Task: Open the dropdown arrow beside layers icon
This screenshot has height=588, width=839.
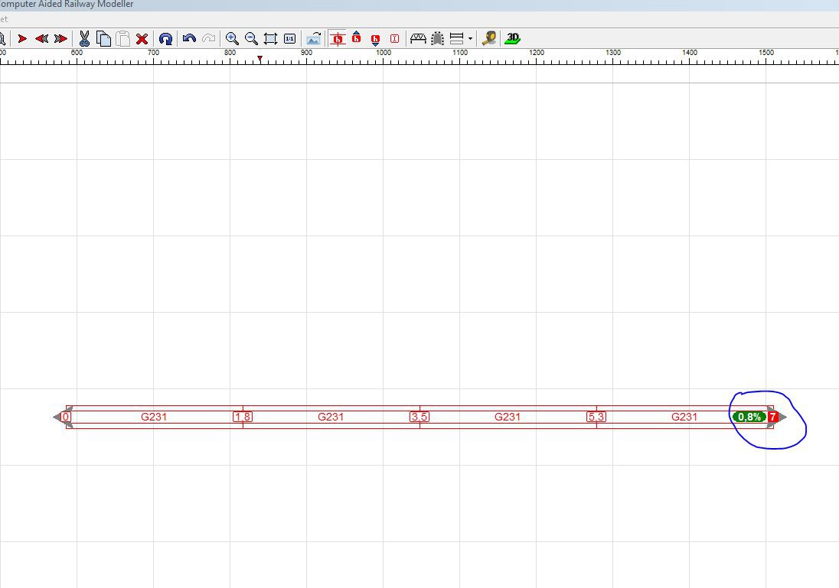Action: click(470, 38)
